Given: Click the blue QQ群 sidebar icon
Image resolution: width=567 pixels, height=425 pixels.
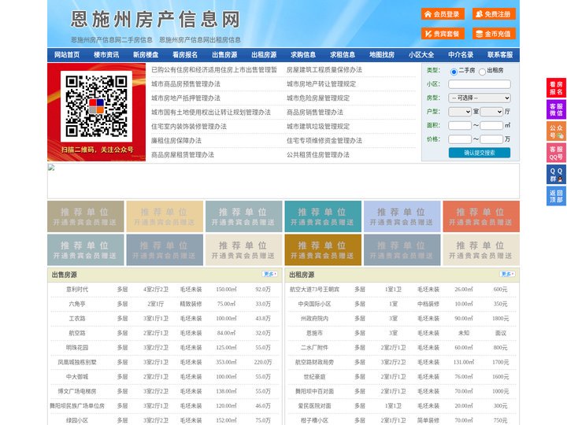Looking at the screenshot, I should pyautogui.click(x=556, y=175).
